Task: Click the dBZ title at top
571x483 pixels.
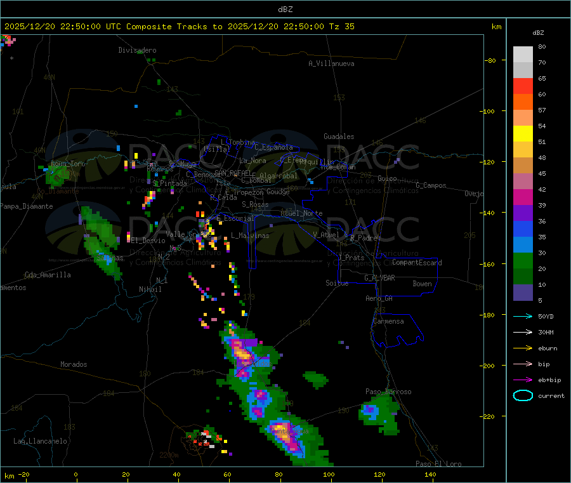Action: click(285, 10)
